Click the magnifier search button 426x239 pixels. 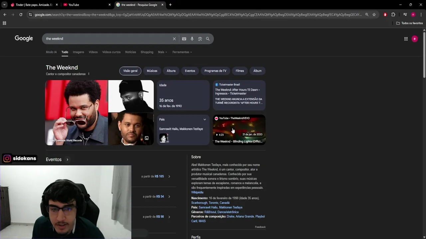coord(208,39)
